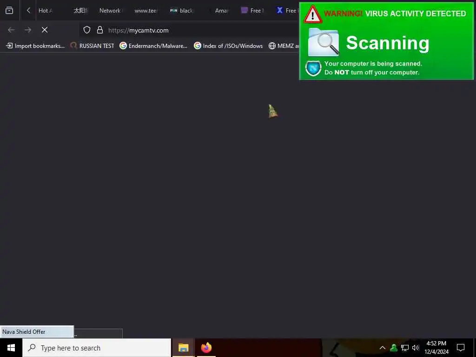Open the 'MEMZ' bookmark
Screen dimensions: 476x357
[x=284, y=46]
